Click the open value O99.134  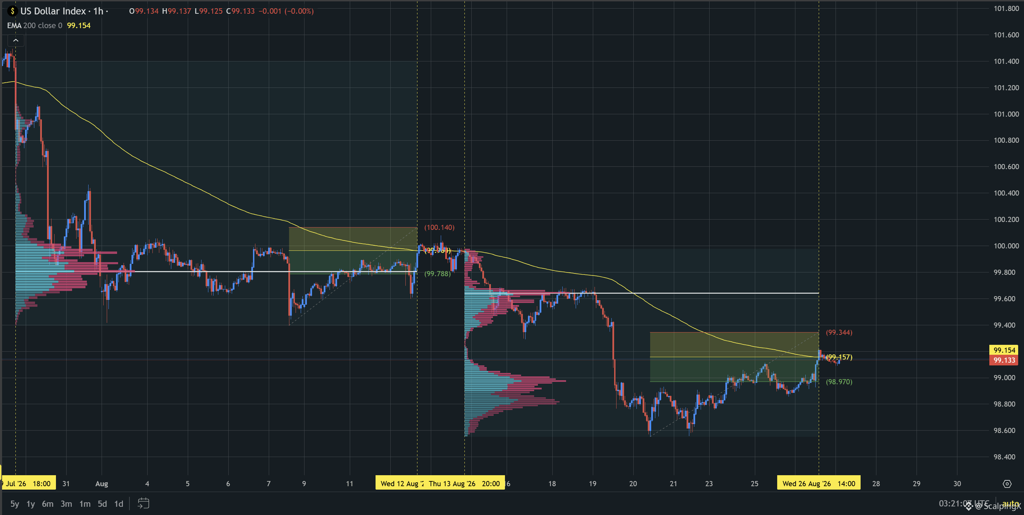point(144,11)
